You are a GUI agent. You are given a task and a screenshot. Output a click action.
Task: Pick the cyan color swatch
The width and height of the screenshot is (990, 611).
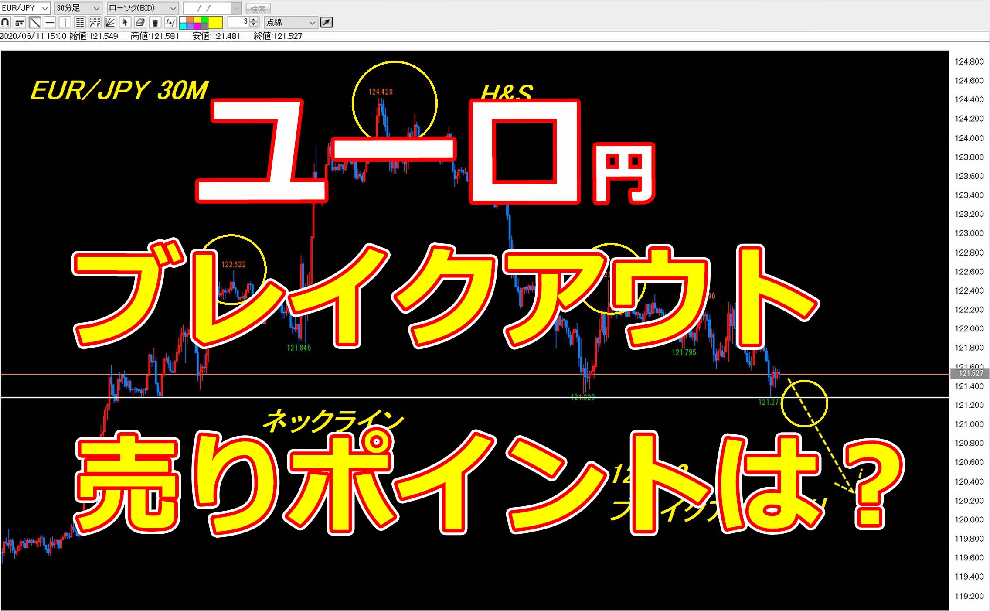(x=183, y=26)
